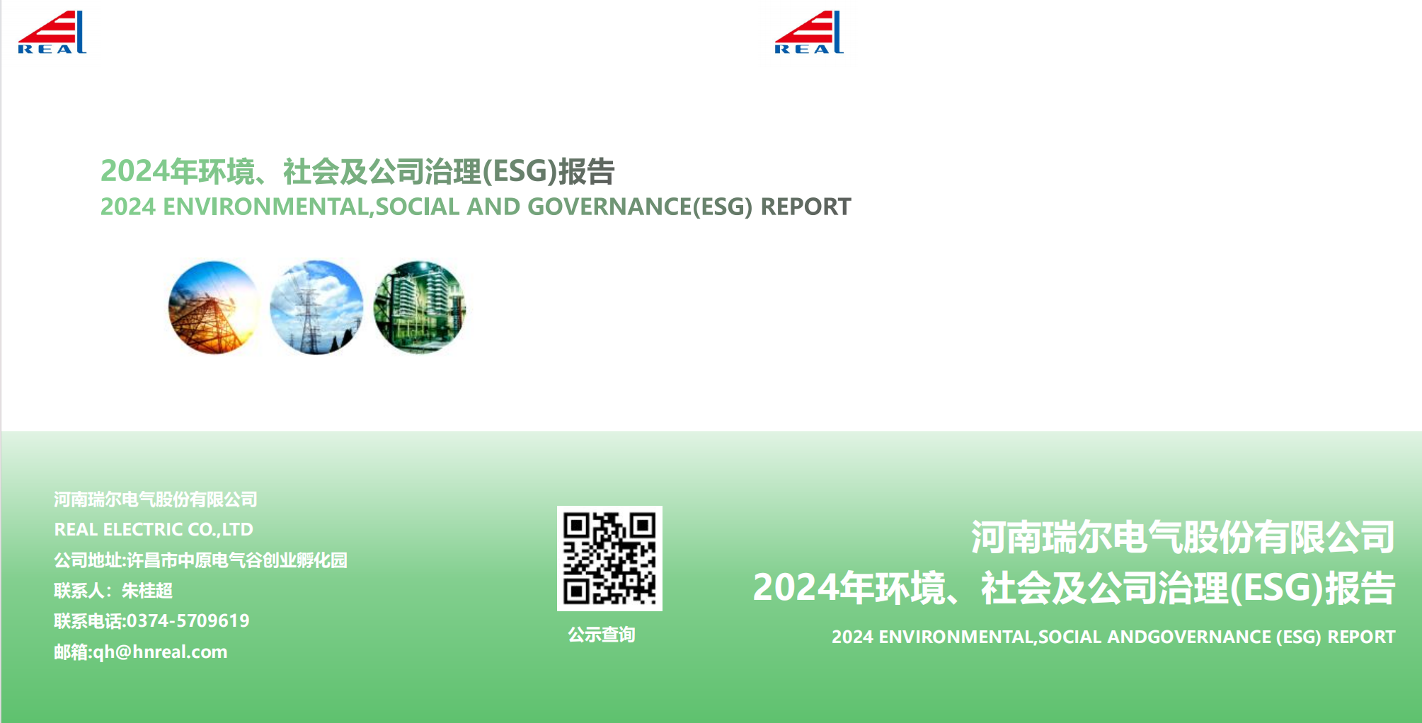Click the email qh@hnreal.com

point(161,652)
